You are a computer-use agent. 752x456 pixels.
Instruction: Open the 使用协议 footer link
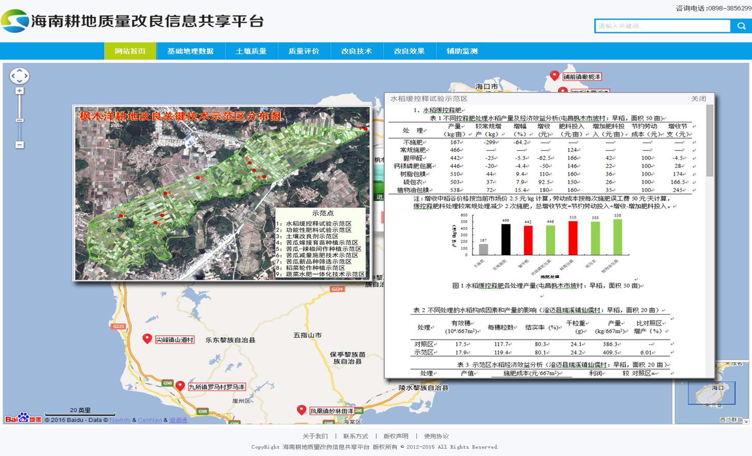[x=436, y=436]
